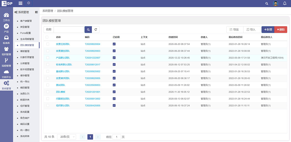This screenshot has width=291, height=142.
Task: Click the refresh reset button
Action: [96, 30]
